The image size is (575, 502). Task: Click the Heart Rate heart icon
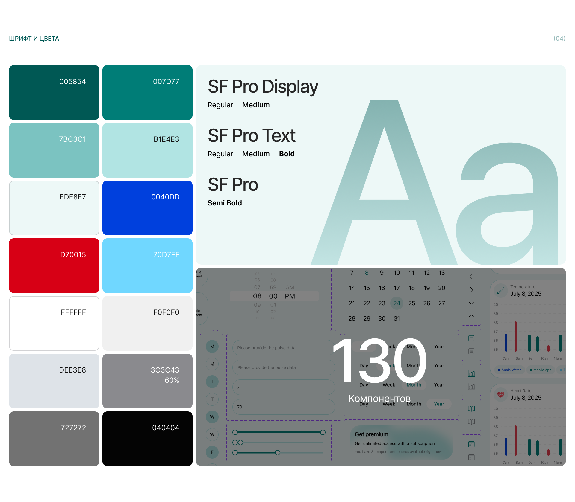pyautogui.click(x=500, y=394)
